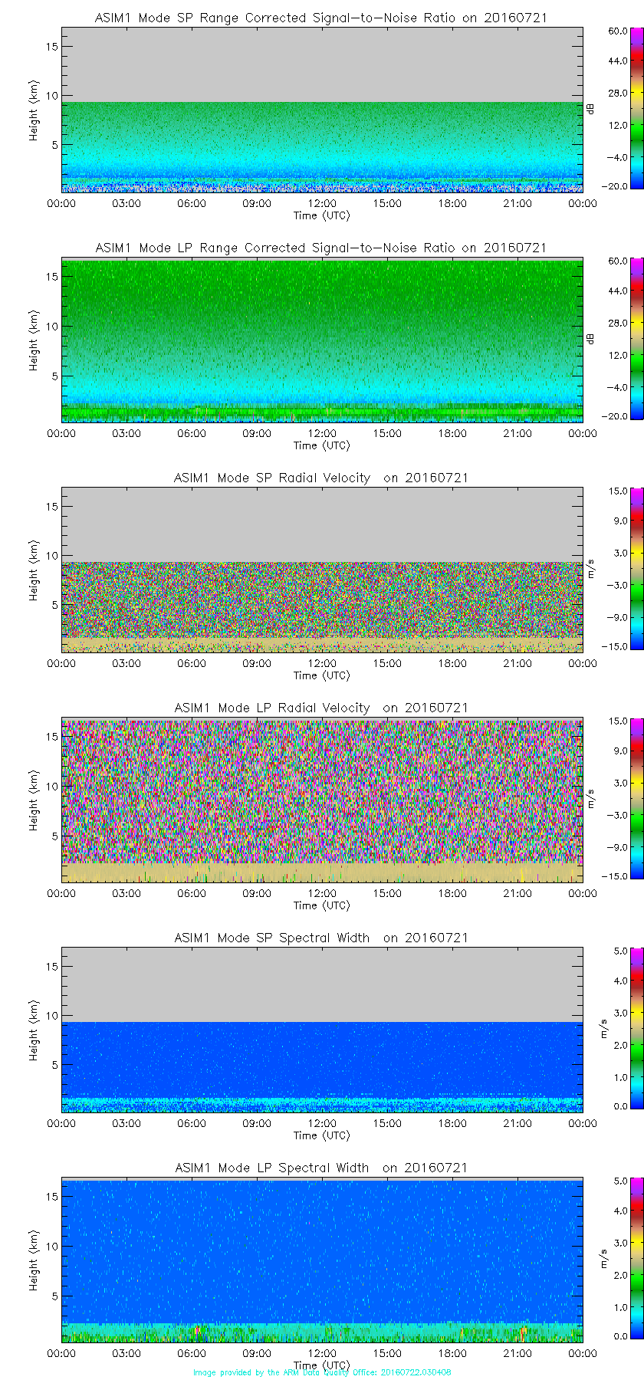Click the Time (UTC) axis label below SP Spectral Width
Image resolution: width=644 pixels, height=1380 pixels.
point(322,1135)
